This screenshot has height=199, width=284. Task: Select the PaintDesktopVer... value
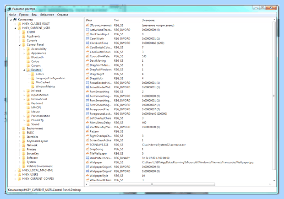click(x=101, y=127)
